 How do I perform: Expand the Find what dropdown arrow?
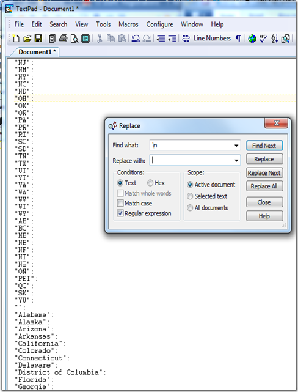pyautogui.click(x=236, y=146)
